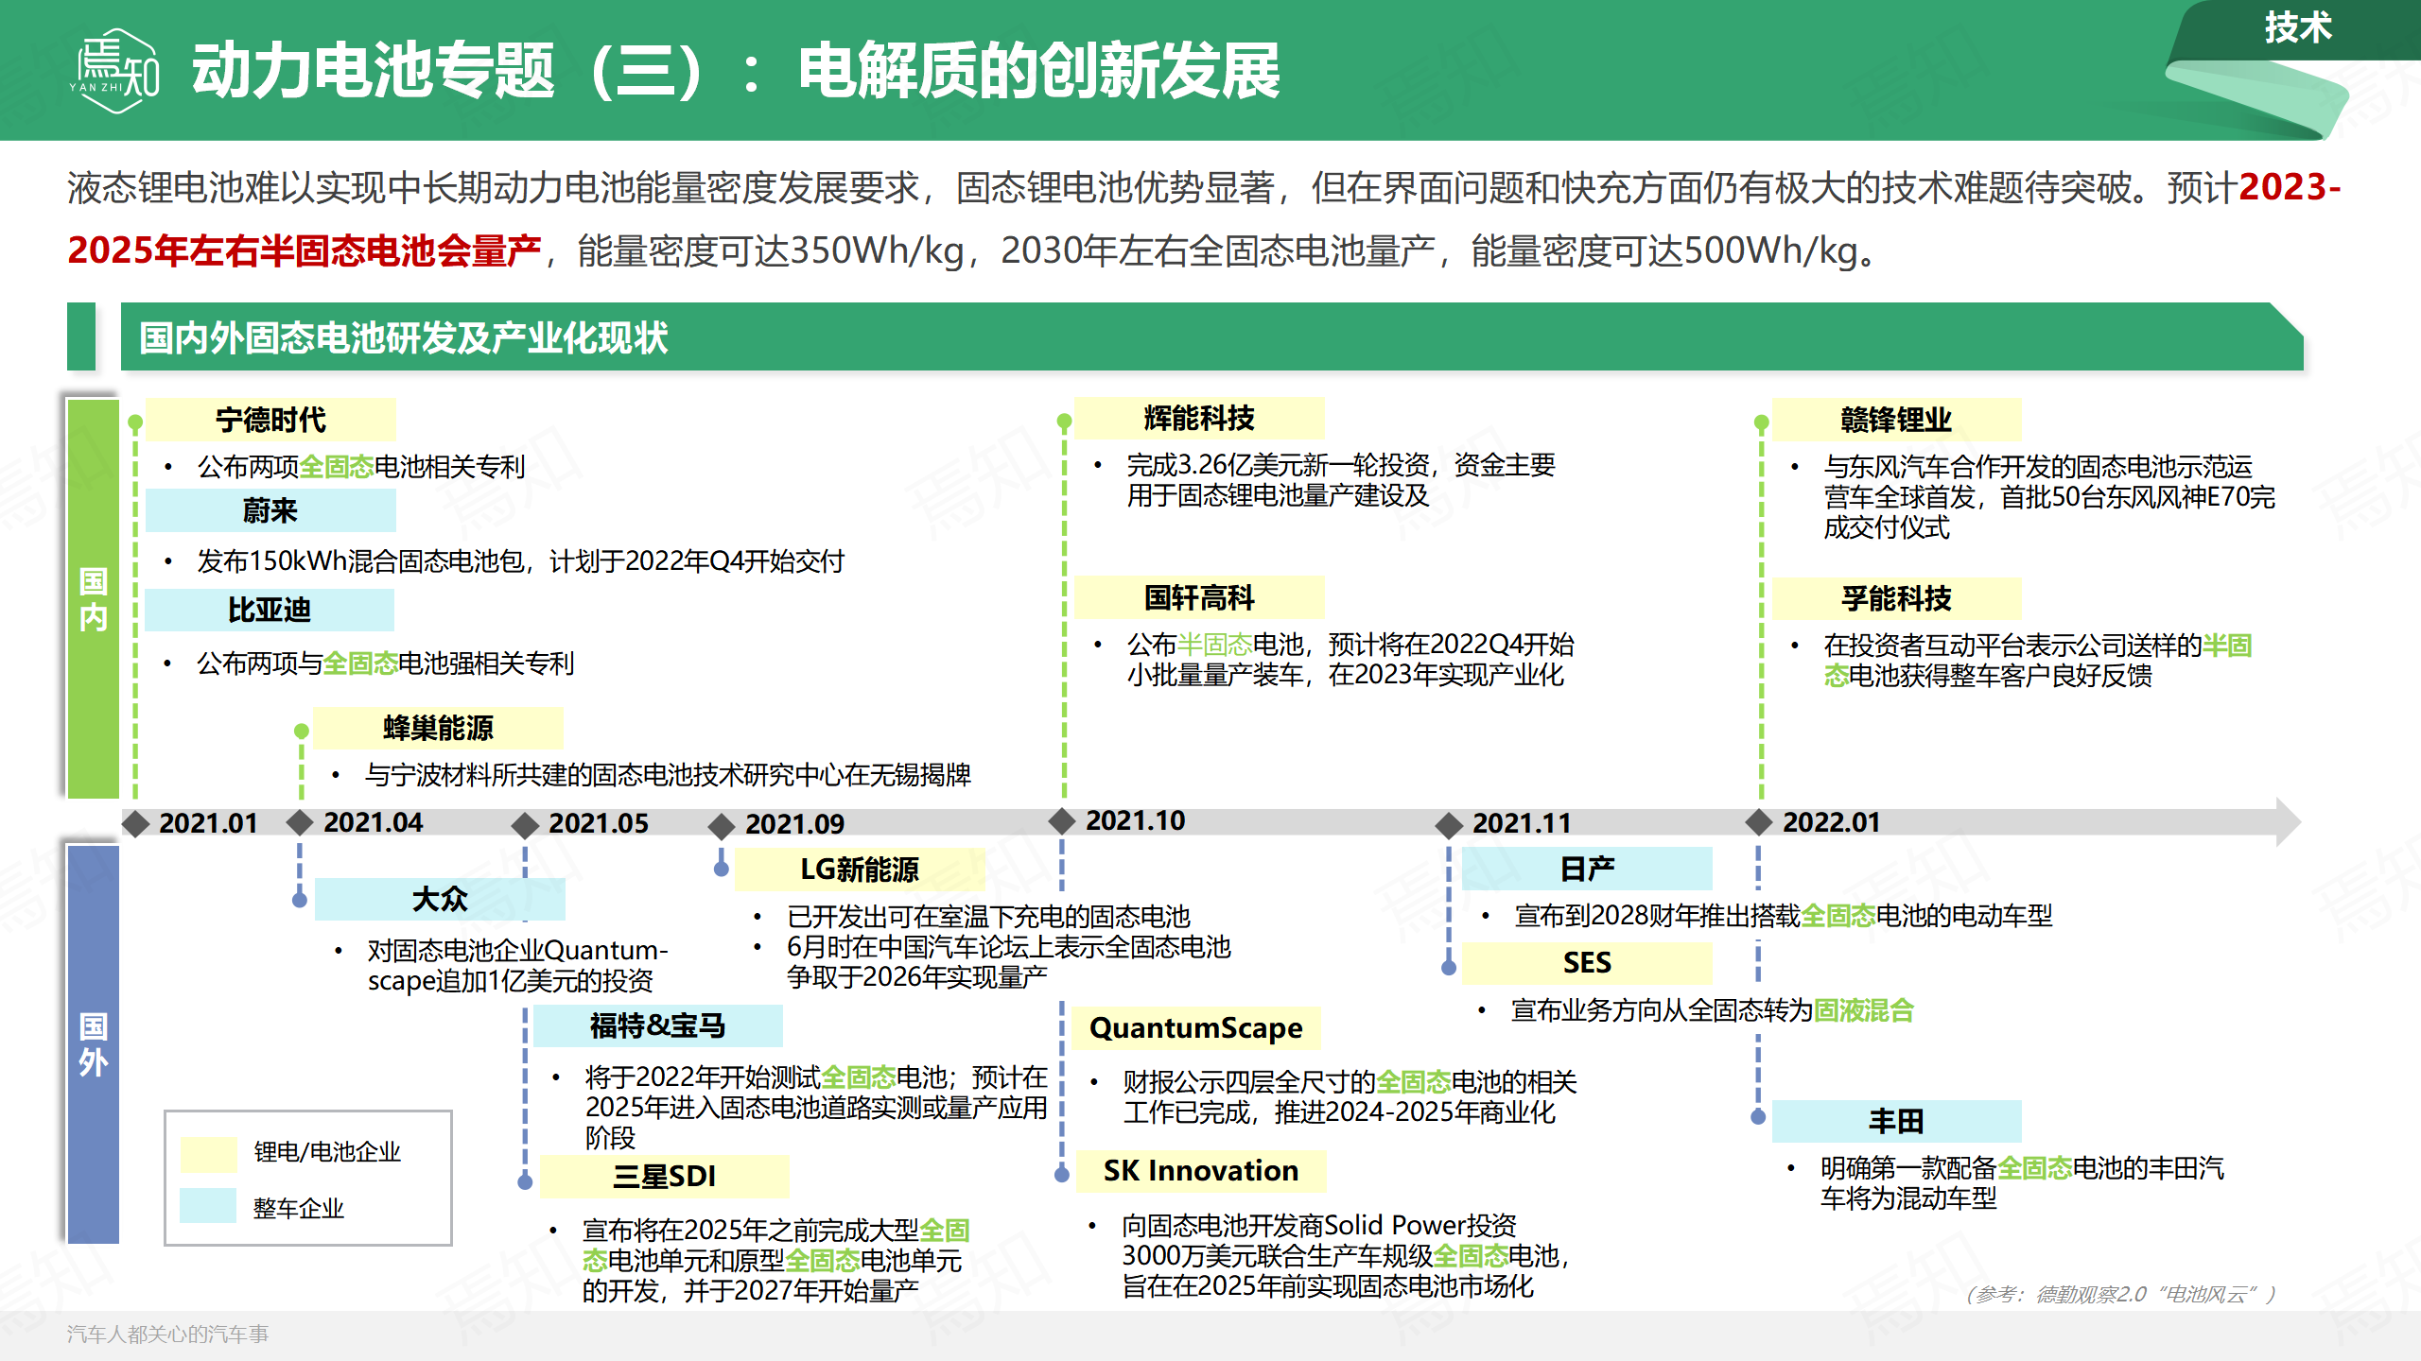Click the 财报公示四层全尺寸 bullet
This screenshot has width=2421, height=1361.
tap(1350, 1097)
